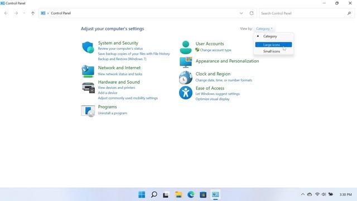Go forward with the forward arrow
Screen dimensions: 357x201
point(16,13)
